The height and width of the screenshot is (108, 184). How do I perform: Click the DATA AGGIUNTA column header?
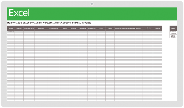(131, 28)
